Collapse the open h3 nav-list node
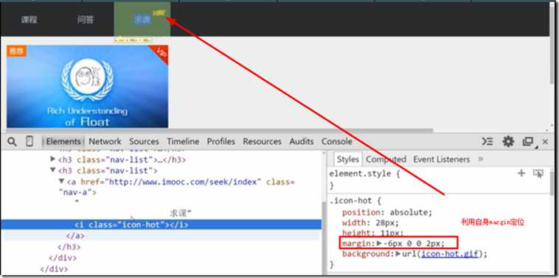This screenshot has height=278, width=559. click(53, 171)
